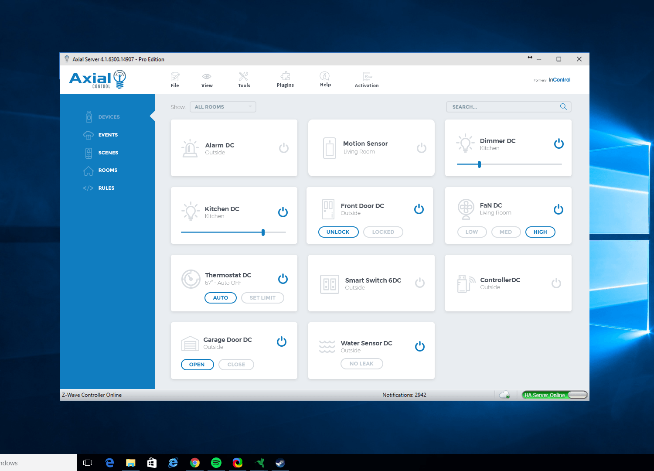Click the Front Door DC door icon
Screen dimensions: 654x471
(328, 209)
